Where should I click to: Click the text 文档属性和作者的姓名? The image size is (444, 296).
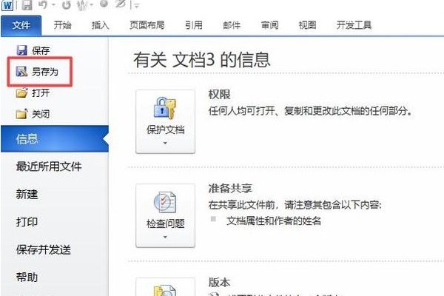[x=274, y=221]
